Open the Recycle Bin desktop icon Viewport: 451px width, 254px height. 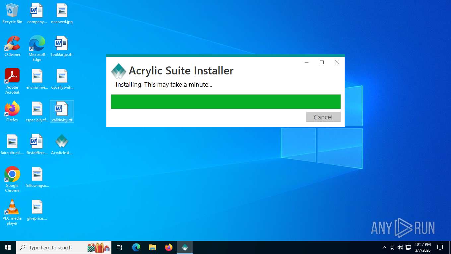(x=12, y=14)
